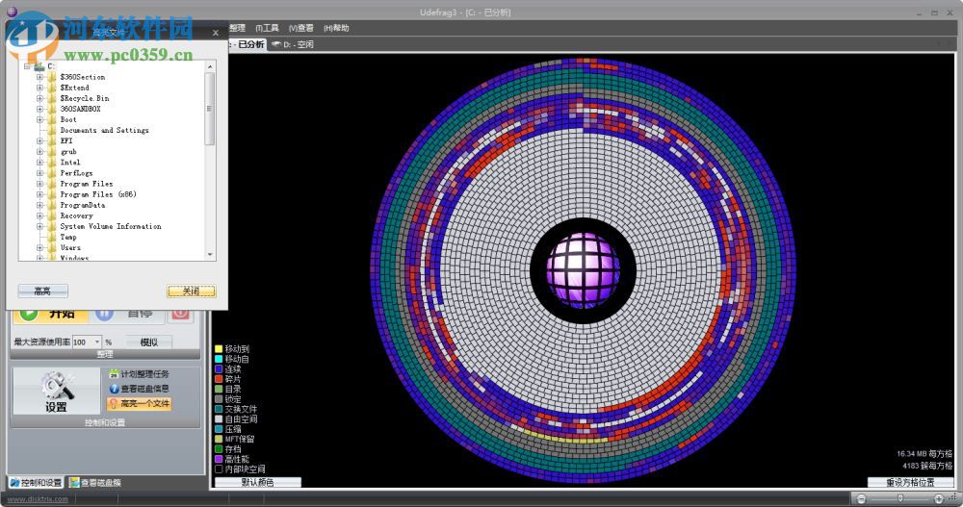Switch to the D: - 空闲 tab

293,44
